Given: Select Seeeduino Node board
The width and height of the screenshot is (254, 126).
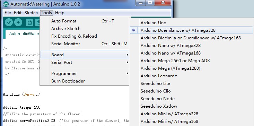Looking at the screenshot, I should pos(191,99).
